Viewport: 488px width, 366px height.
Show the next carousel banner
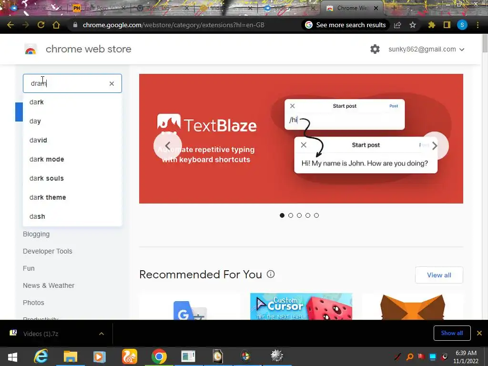click(x=435, y=146)
